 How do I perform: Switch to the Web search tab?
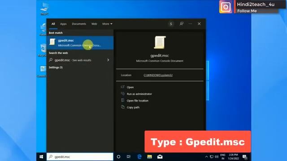94,24
